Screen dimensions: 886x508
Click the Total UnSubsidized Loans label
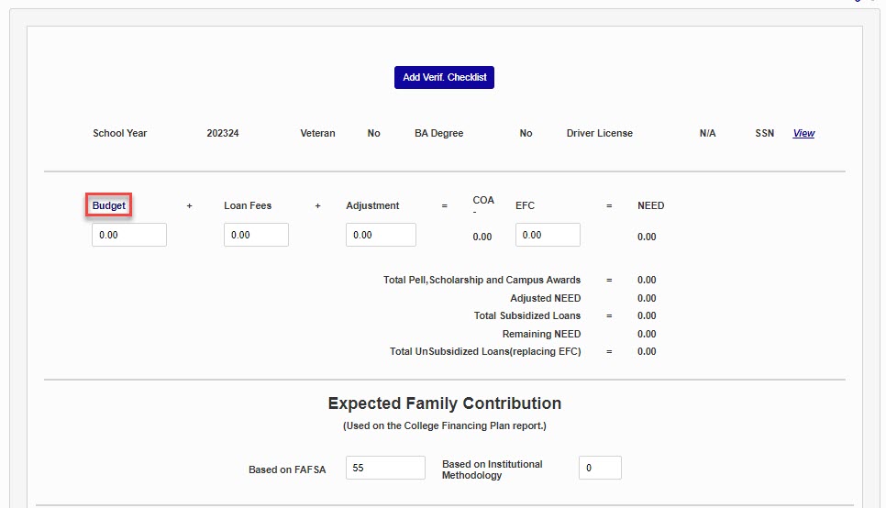coord(484,352)
